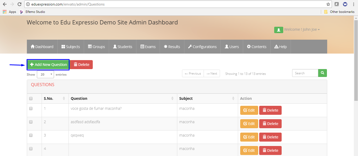Check the box for question 2 asdfasd
The height and width of the screenshot is (156, 358).
tap(31, 122)
